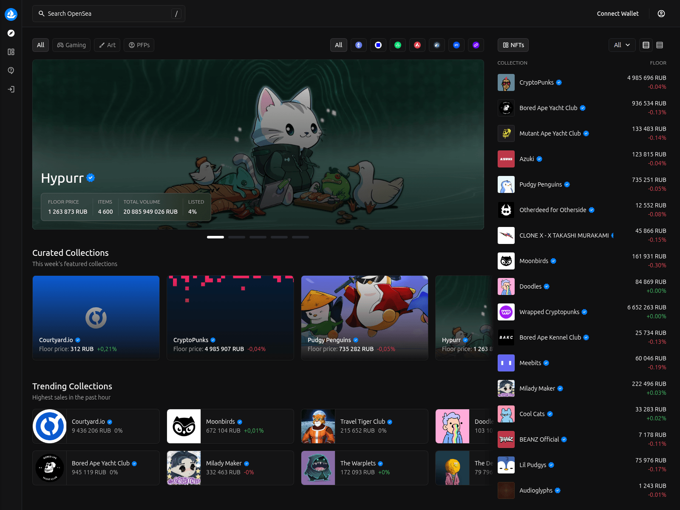Filter by ApeChain blue icon
Viewport: 680px width, 510px height.
click(x=456, y=45)
